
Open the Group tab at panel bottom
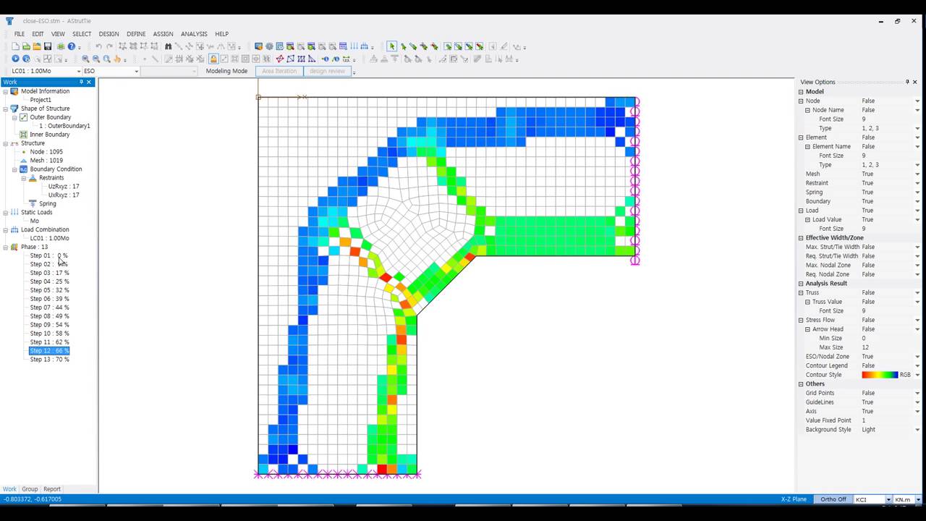tap(30, 489)
